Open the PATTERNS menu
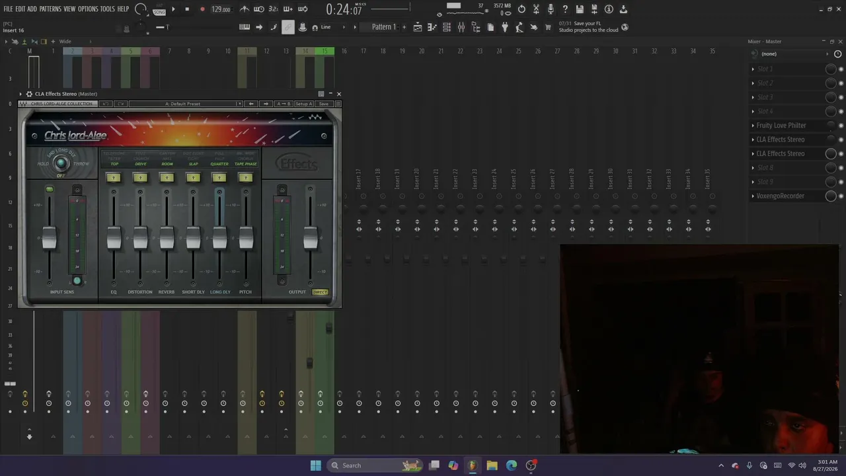The image size is (846, 476). 50,9
